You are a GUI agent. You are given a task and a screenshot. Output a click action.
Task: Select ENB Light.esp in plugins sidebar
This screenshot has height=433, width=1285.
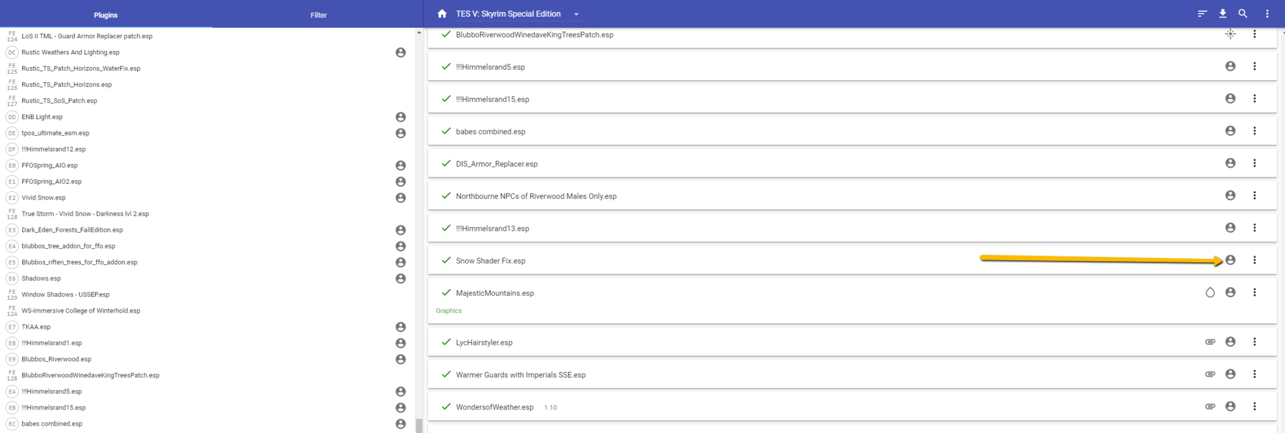pyautogui.click(x=42, y=117)
